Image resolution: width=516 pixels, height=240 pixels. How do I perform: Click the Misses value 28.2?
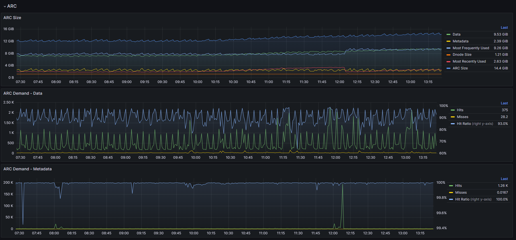[x=504, y=117]
